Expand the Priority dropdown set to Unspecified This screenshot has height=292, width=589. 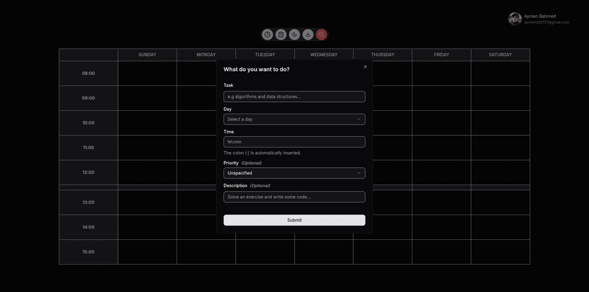pos(294,173)
